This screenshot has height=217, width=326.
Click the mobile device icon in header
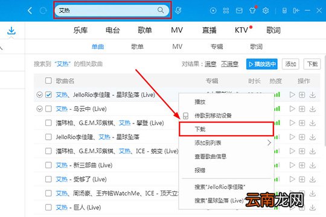[284, 10]
